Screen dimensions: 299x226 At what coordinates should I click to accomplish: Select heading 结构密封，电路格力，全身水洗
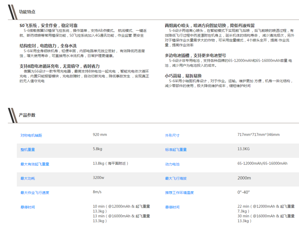tap(48, 46)
